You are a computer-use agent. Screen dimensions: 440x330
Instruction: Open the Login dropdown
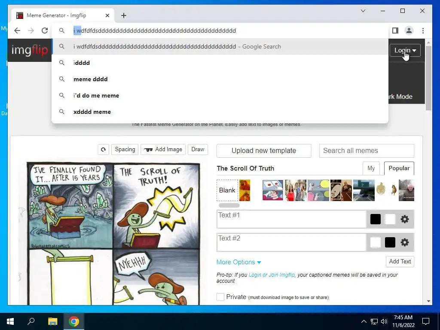405,50
